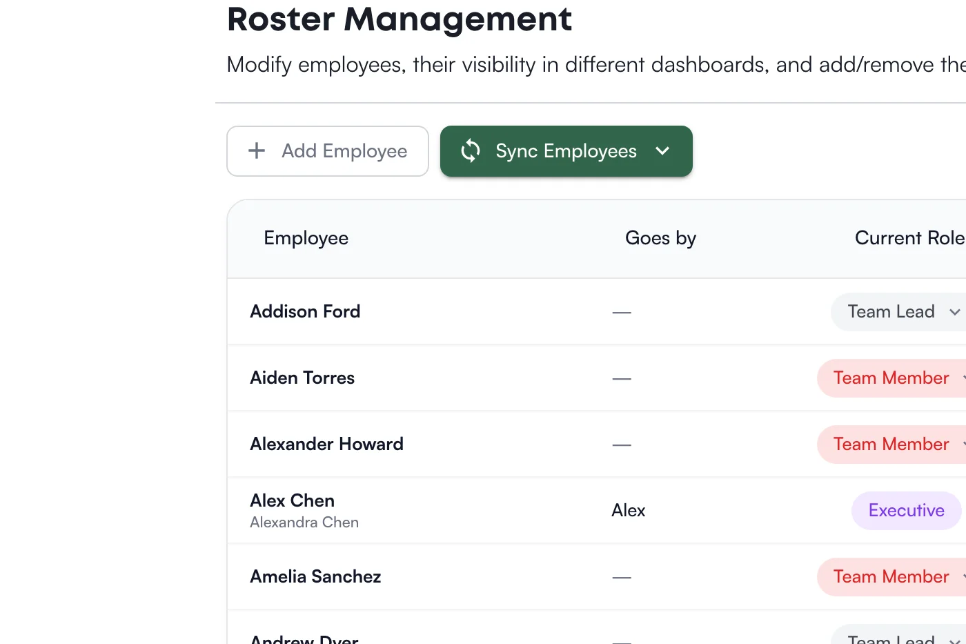Expand Amelia Sanchez's Team Member role dropdown
Image resolution: width=966 pixels, height=644 pixels.
click(891, 577)
